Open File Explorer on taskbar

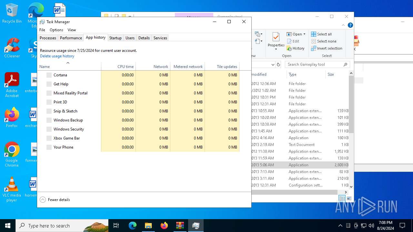(x=148, y=226)
